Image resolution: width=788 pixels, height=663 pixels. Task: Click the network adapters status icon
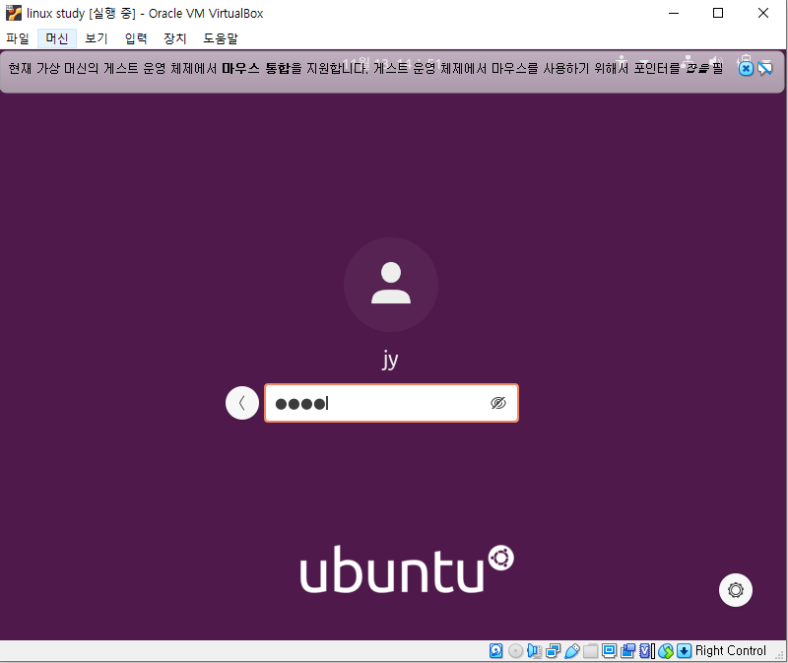pos(553,651)
